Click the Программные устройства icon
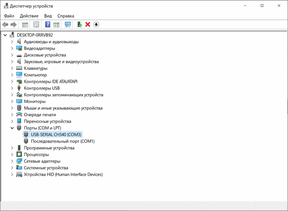This screenshot has height=211, width=288. tap(19, 148)
